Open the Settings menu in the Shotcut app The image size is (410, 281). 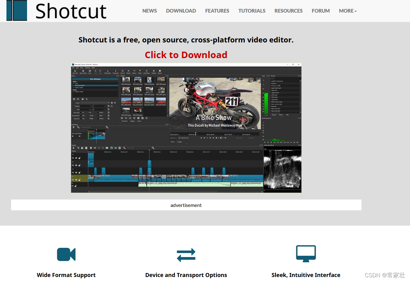88,68
